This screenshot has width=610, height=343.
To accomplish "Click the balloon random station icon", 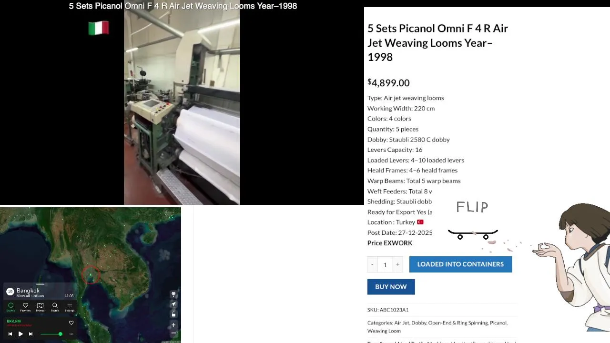I will tap(173, 294).
